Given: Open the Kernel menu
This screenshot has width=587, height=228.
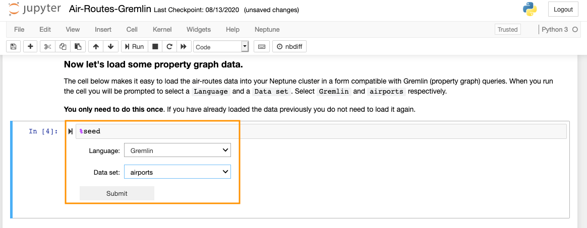Looking at the screenshot, I should tap(162, 30).
